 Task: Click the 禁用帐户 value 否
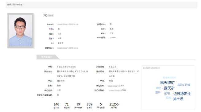(111, 24)
